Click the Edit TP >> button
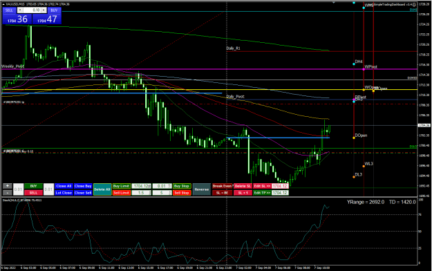The width and height of the screenshot is (432, 271). pyautogui.click(x=262, y=193)
